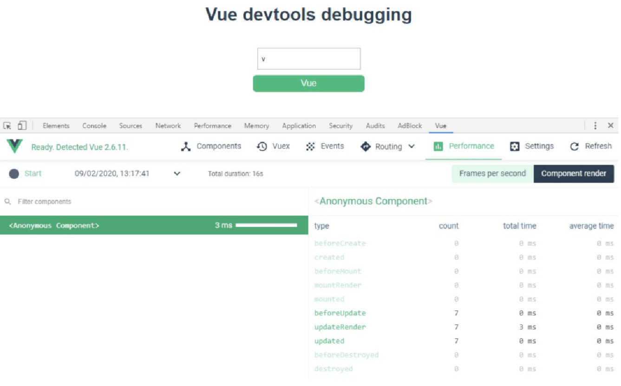Open the Components label in Vue devtools
This screenshot has width=621, height=386.
pyautogui.click(x=219, y=146)
